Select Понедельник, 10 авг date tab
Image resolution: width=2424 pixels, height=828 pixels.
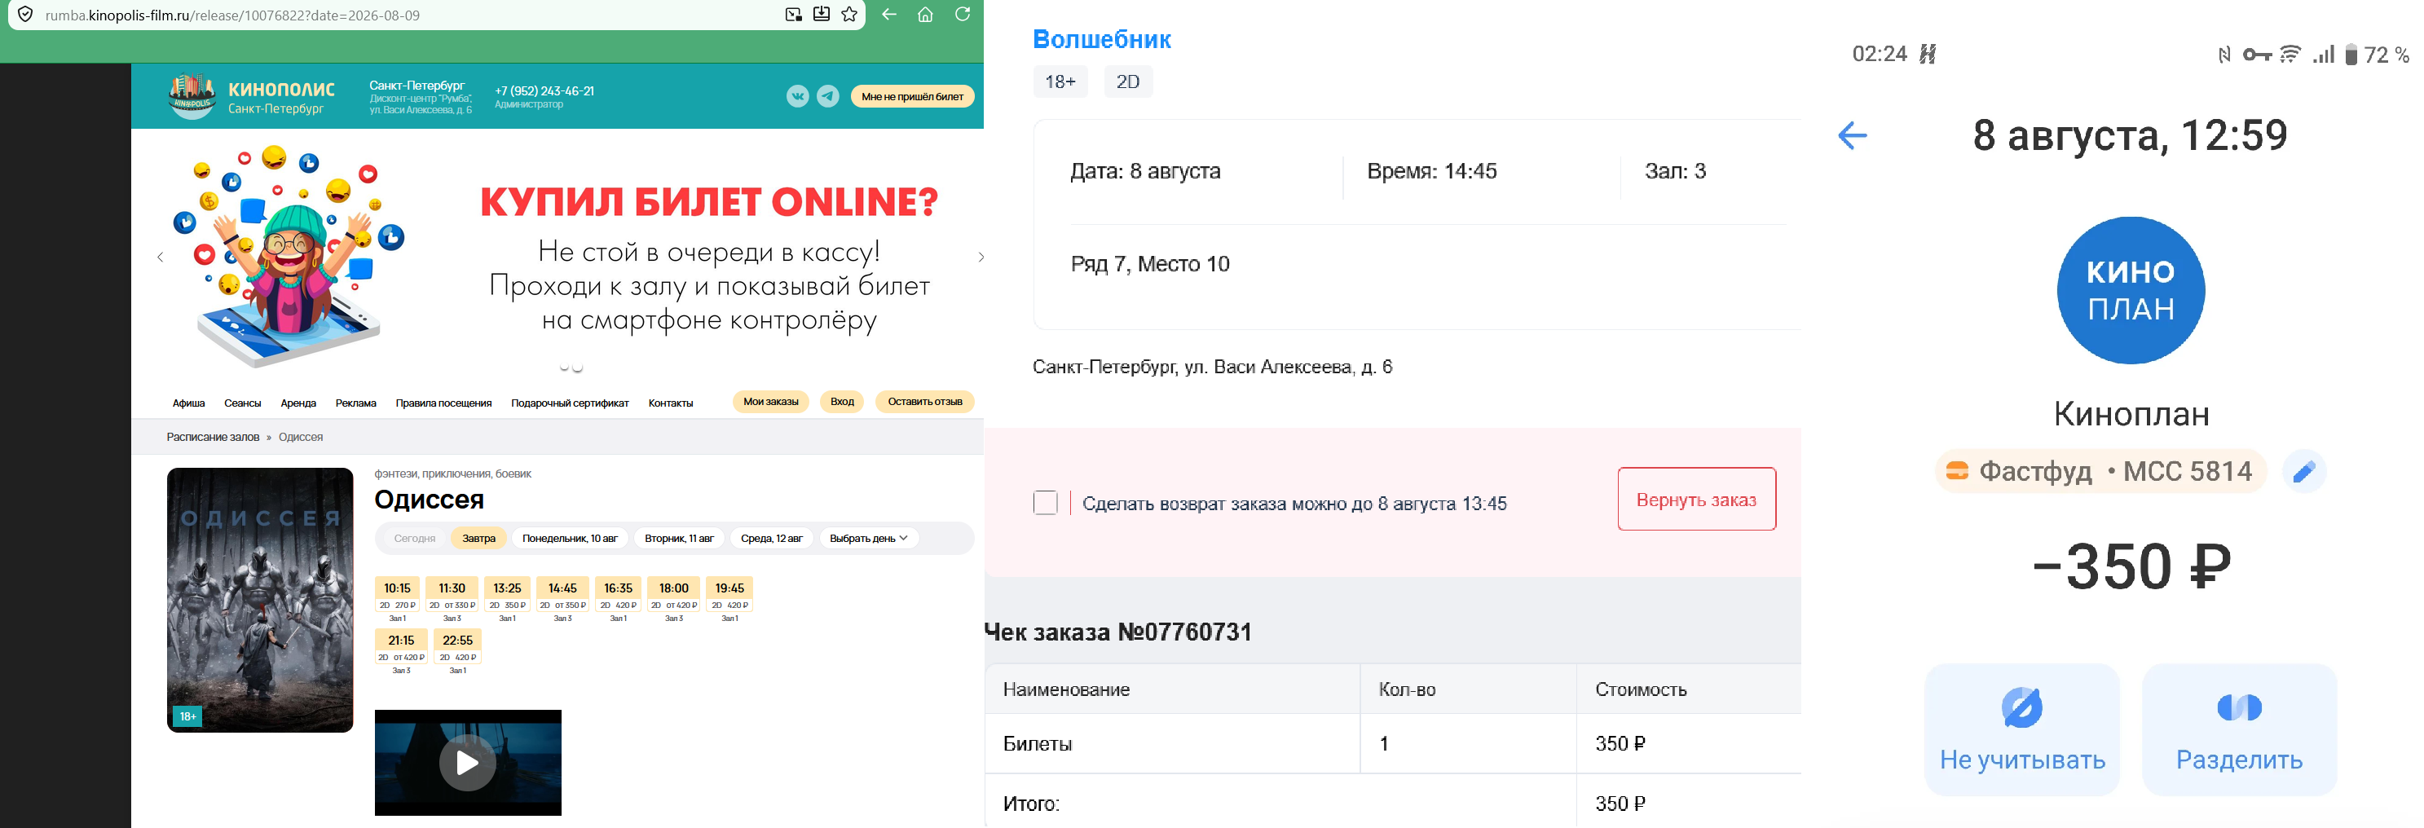tap(571, 538)
